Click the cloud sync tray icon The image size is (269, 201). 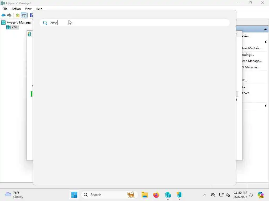point(213,195)
